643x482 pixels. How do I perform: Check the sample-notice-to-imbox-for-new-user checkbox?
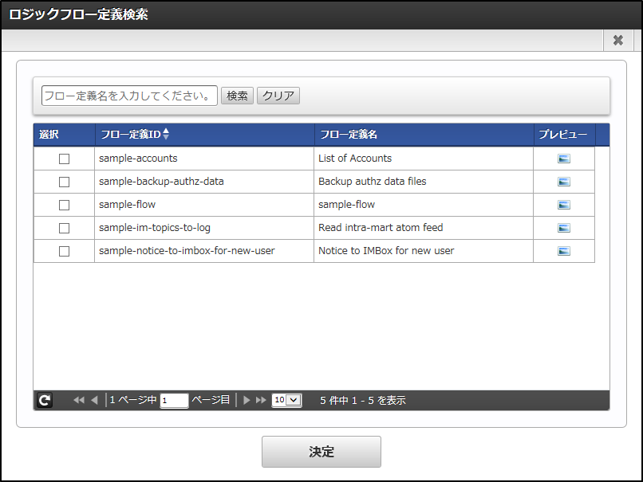pos(64,251)
